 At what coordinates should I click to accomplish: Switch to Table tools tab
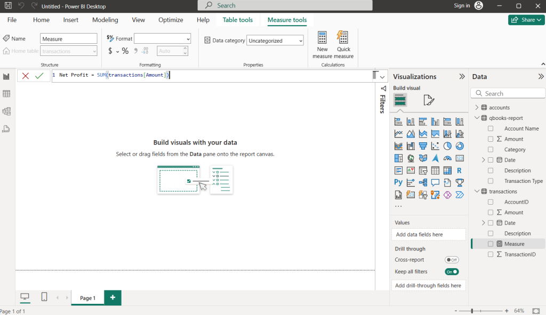point(237,20)
